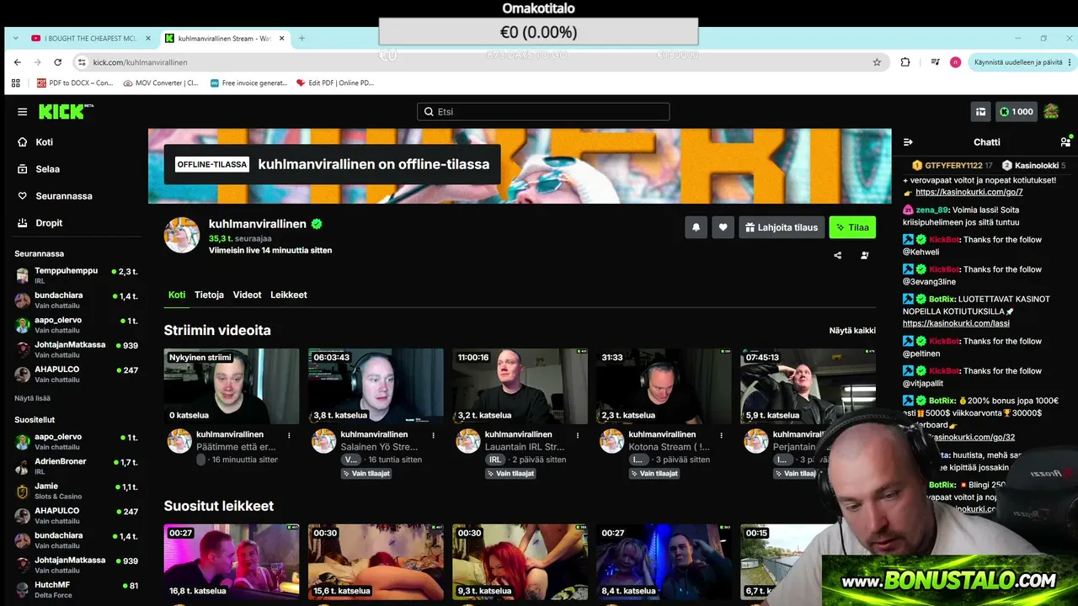Open the 31:33 video thumbnail

click(664, 386)
